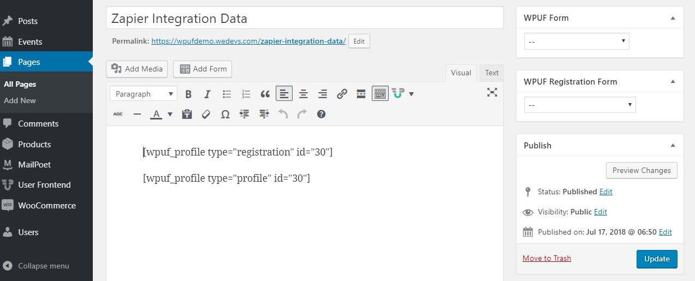Move this page to Trash
The width and height of the screenshot is (695, 281).
547,258
